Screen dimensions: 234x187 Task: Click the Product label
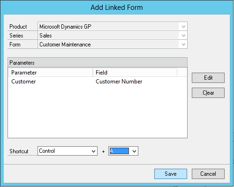[18, 27]
